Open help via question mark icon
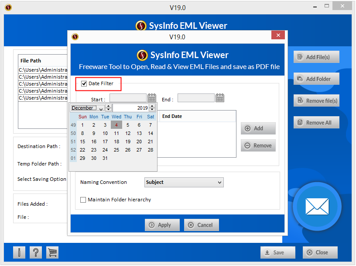The height and width of the screenshot is (266, 356). click(36, 252)
